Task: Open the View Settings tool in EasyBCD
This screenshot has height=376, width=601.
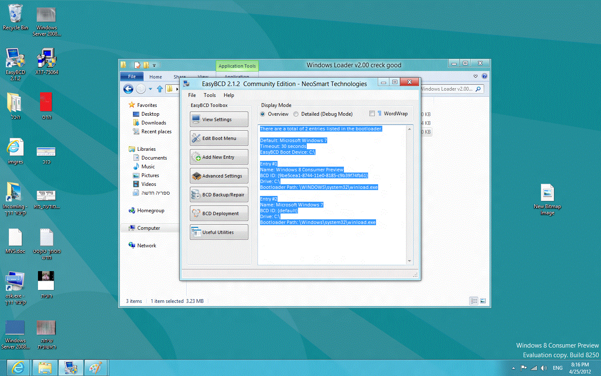Action: [x=219, y=119]
